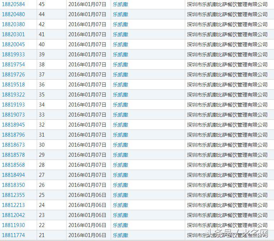
Task: Click 乐凯撒 trademark link in class 29 row
Action: (x=120, y=155)
